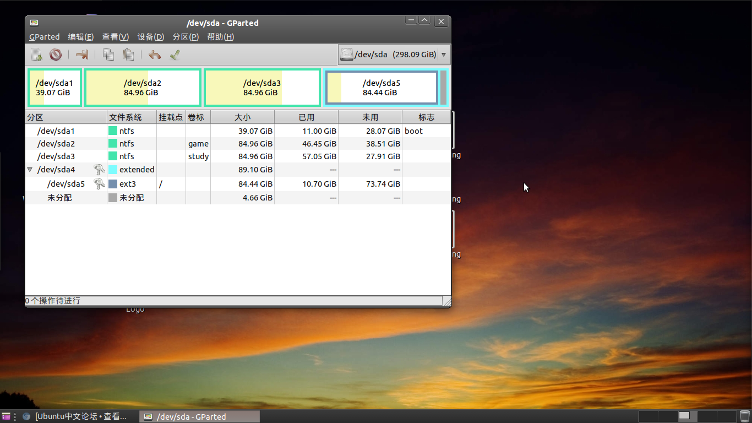The height and width of the screenshot is (423, 752).
Task: Click the cyan extended swatch on /dev/sda4
Action: click(x=113, y=170)
